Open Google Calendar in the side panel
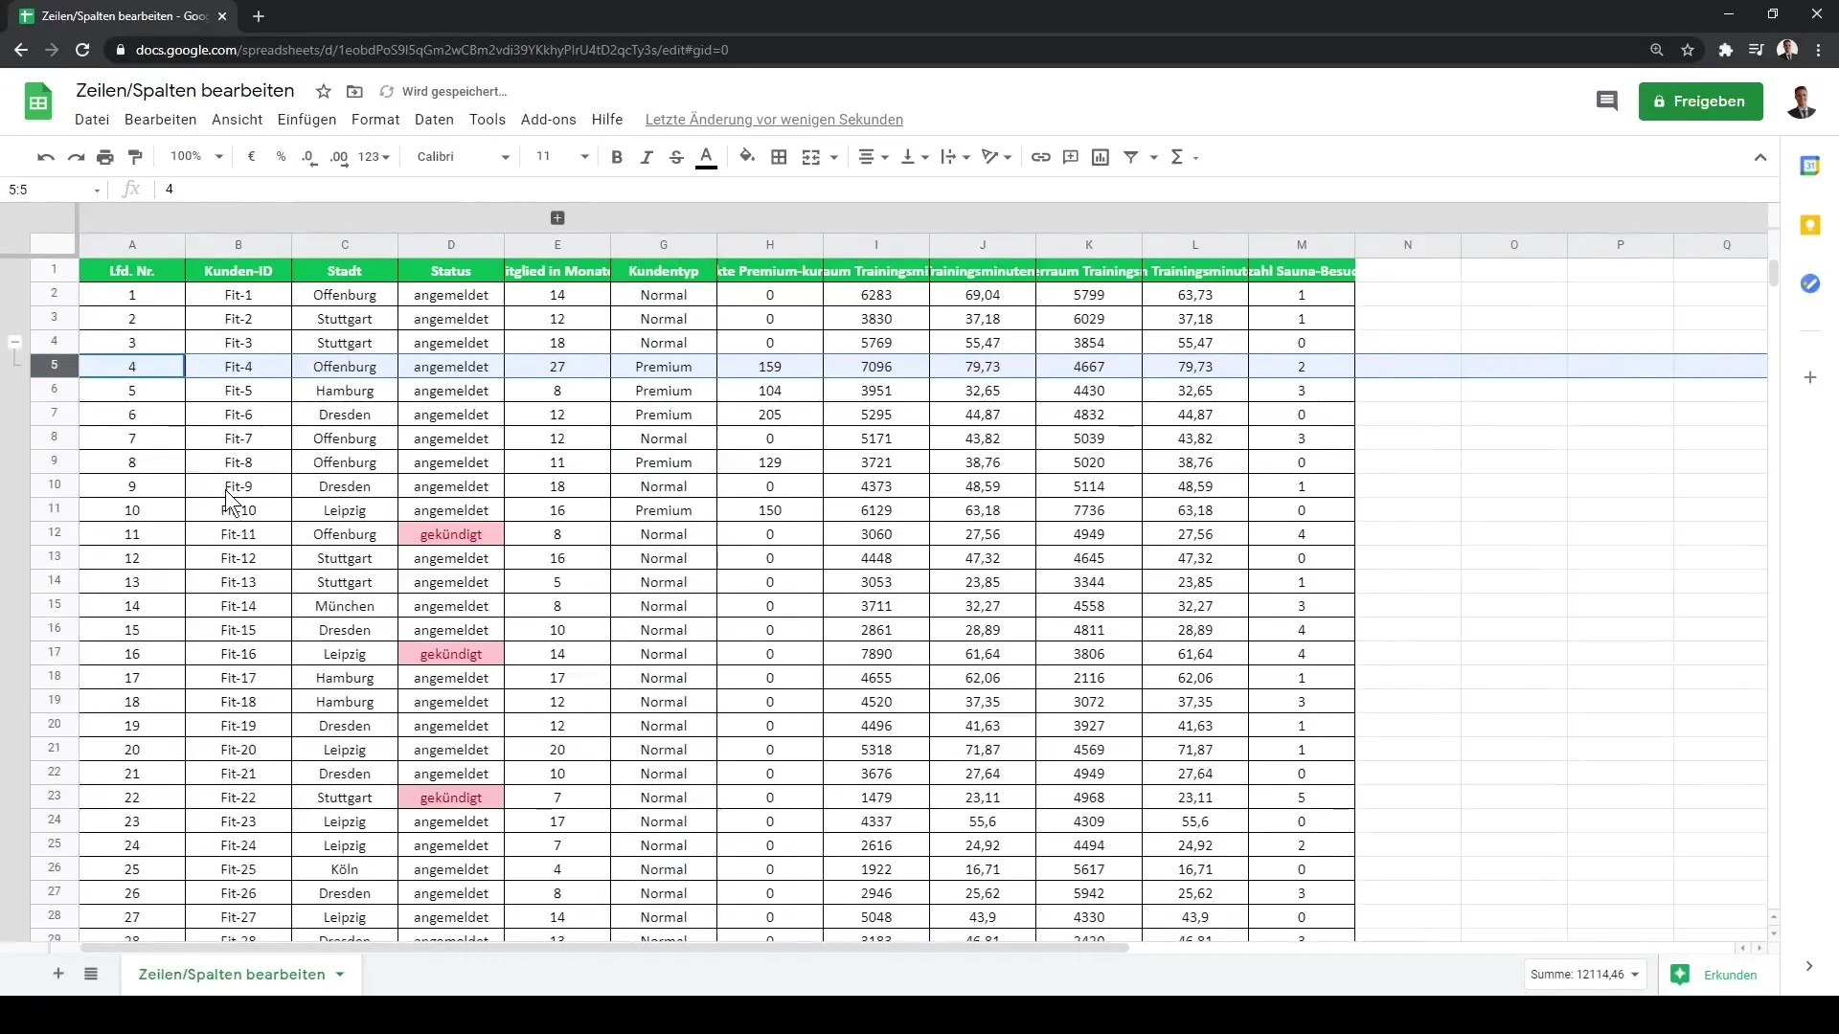Image resolution: width=1839 pixels, height=1034 pixels. pyautogui.click(x=1810, y=166)
